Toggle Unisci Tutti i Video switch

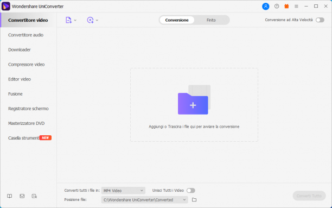[x=191, y=191]
